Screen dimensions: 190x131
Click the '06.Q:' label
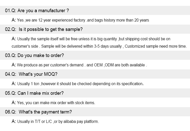11,112
